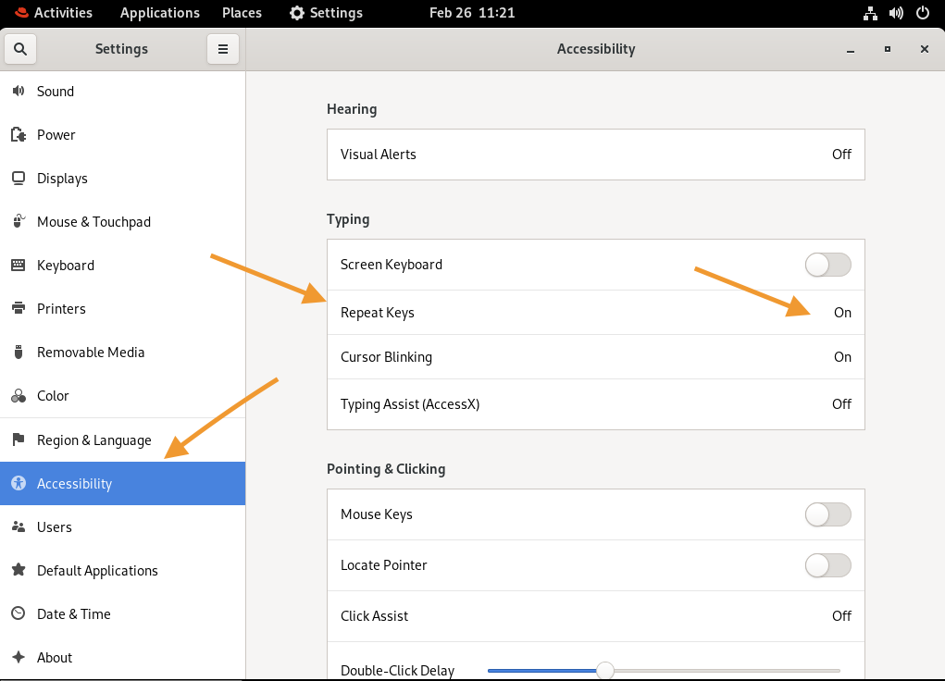Open the search icon in Settings
945x681 pixels.
(20, 48)
